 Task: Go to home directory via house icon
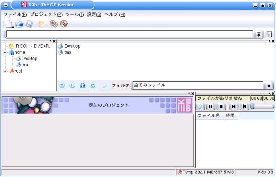click(x=82, y=85)
